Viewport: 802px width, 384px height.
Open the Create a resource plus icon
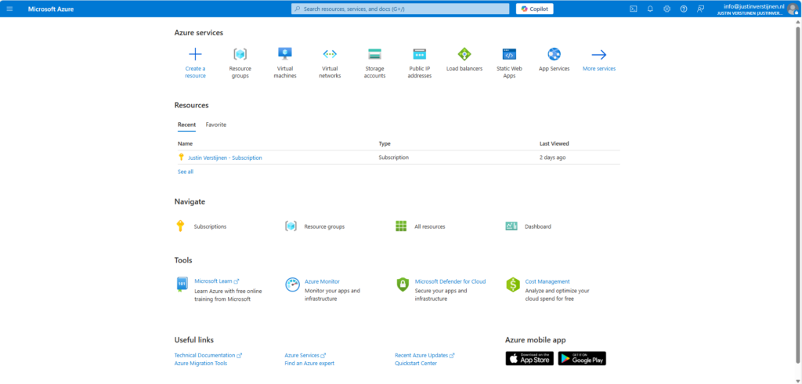coord(195,55)
